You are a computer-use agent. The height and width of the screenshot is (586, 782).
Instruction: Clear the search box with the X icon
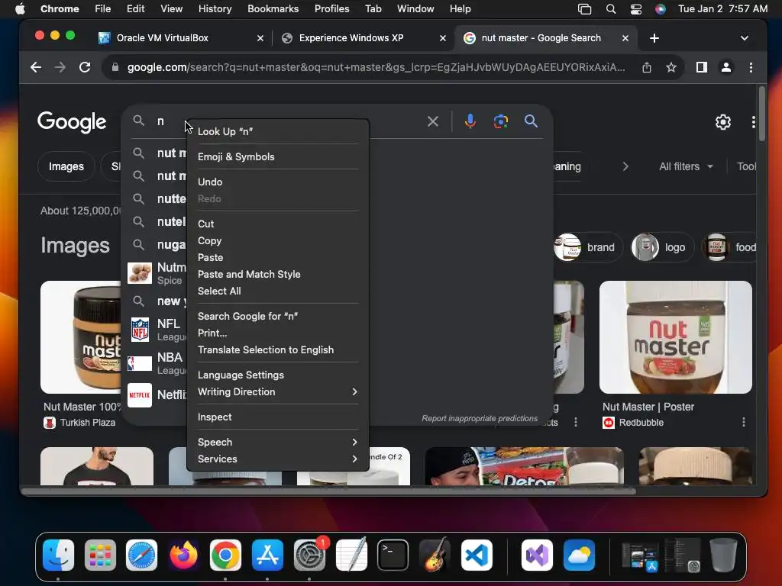click(x=433, y=121)
